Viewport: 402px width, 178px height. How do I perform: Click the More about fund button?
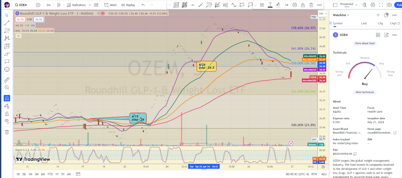(x=365, y=43)
